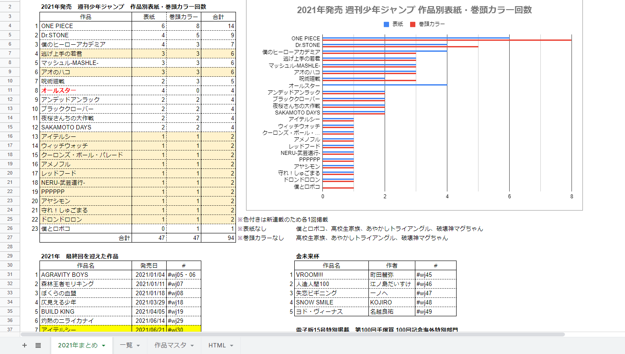The width and height of the screenshot is (625, 354).
Task: Select row header 27
Action: pos(10,238)
